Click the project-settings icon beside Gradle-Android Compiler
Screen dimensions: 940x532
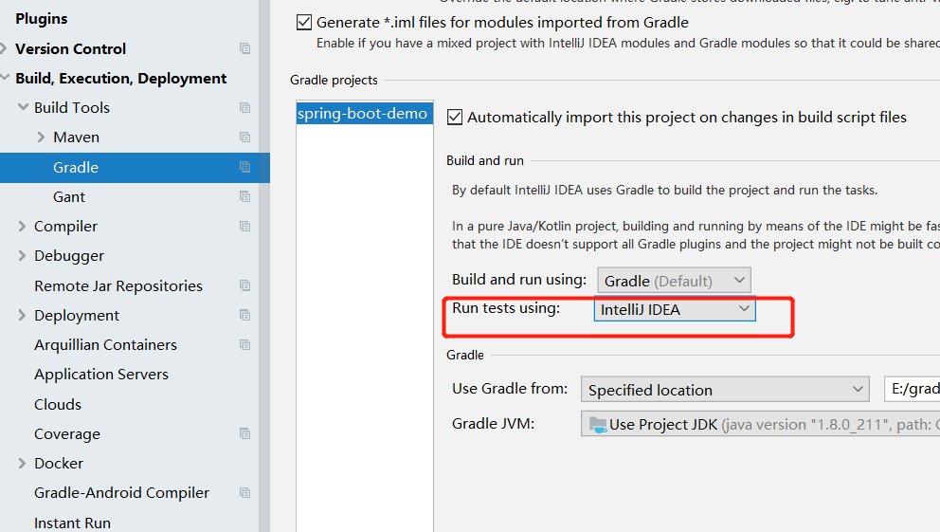coord(244,492)
